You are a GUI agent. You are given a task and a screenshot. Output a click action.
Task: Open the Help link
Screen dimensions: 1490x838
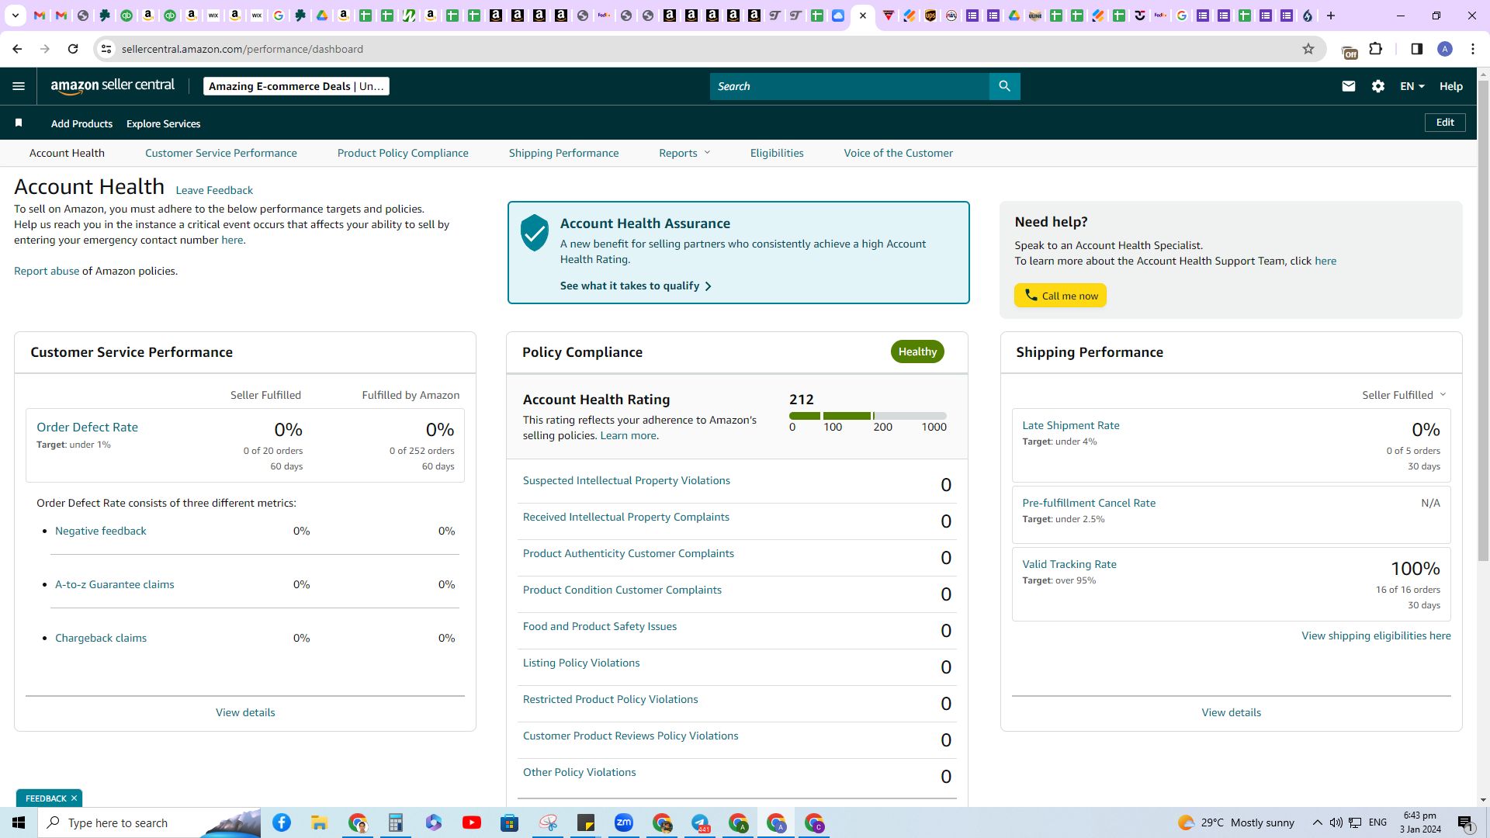1451,86
